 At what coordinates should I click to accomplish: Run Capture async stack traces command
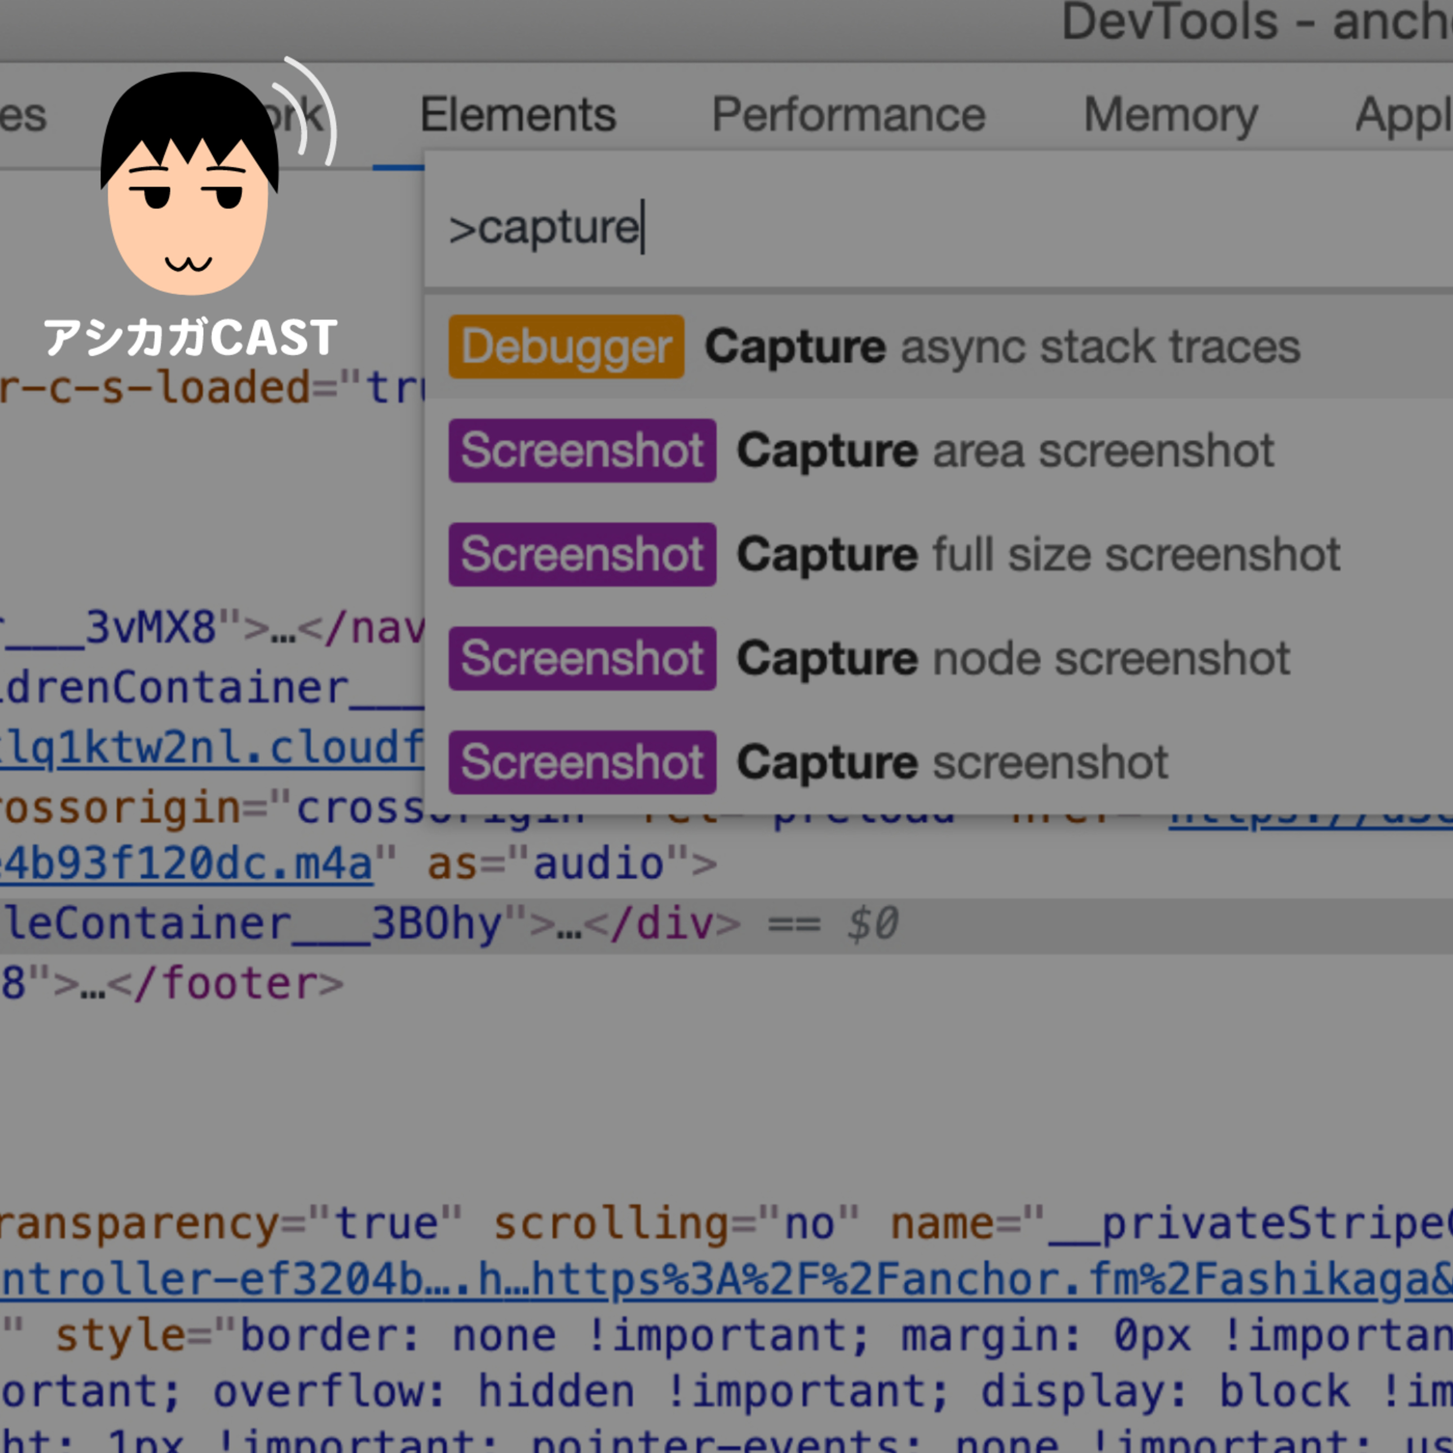coord(1002,347)
